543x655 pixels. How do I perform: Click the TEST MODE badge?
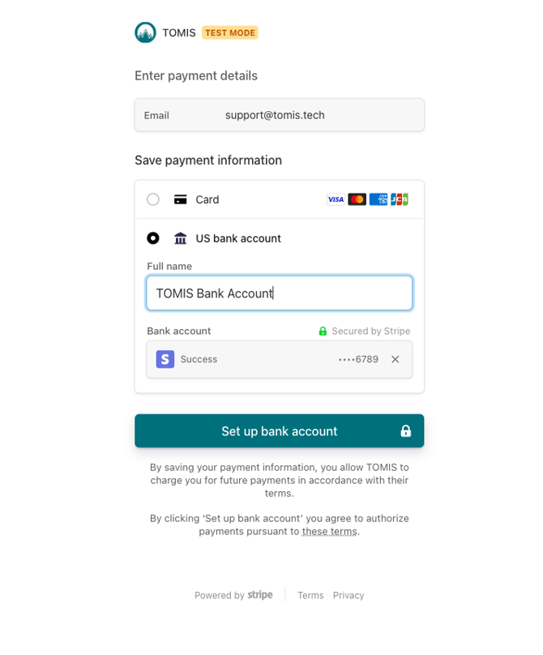230,33
